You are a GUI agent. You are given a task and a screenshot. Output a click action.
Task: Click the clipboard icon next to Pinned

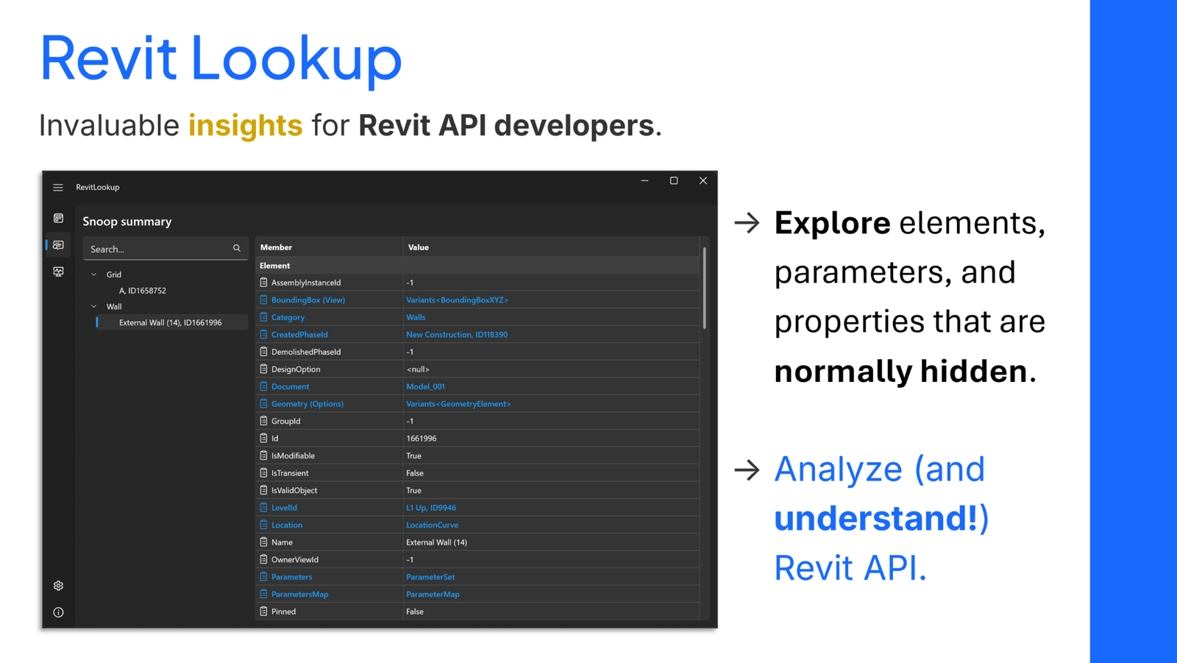(264, 611)
